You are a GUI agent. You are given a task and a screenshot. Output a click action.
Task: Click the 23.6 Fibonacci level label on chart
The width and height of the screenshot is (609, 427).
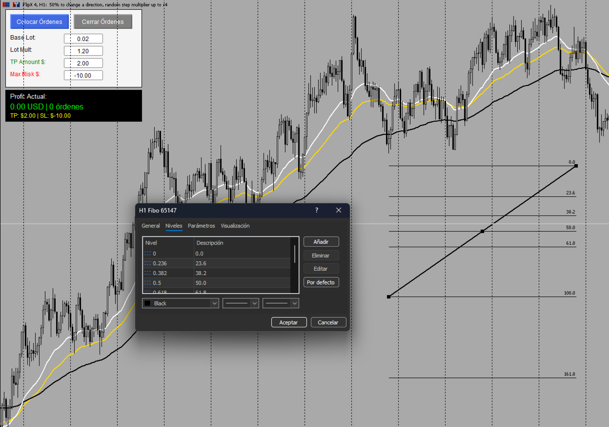(x=570, y=193)
